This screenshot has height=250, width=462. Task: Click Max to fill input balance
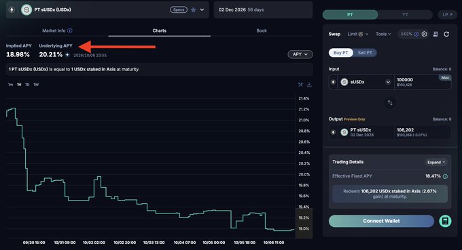point(445,78)
